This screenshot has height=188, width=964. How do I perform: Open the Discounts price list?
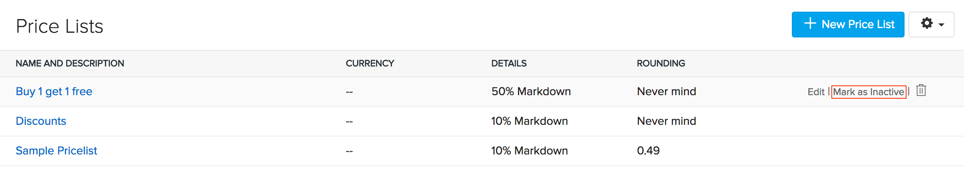point(41,121)
